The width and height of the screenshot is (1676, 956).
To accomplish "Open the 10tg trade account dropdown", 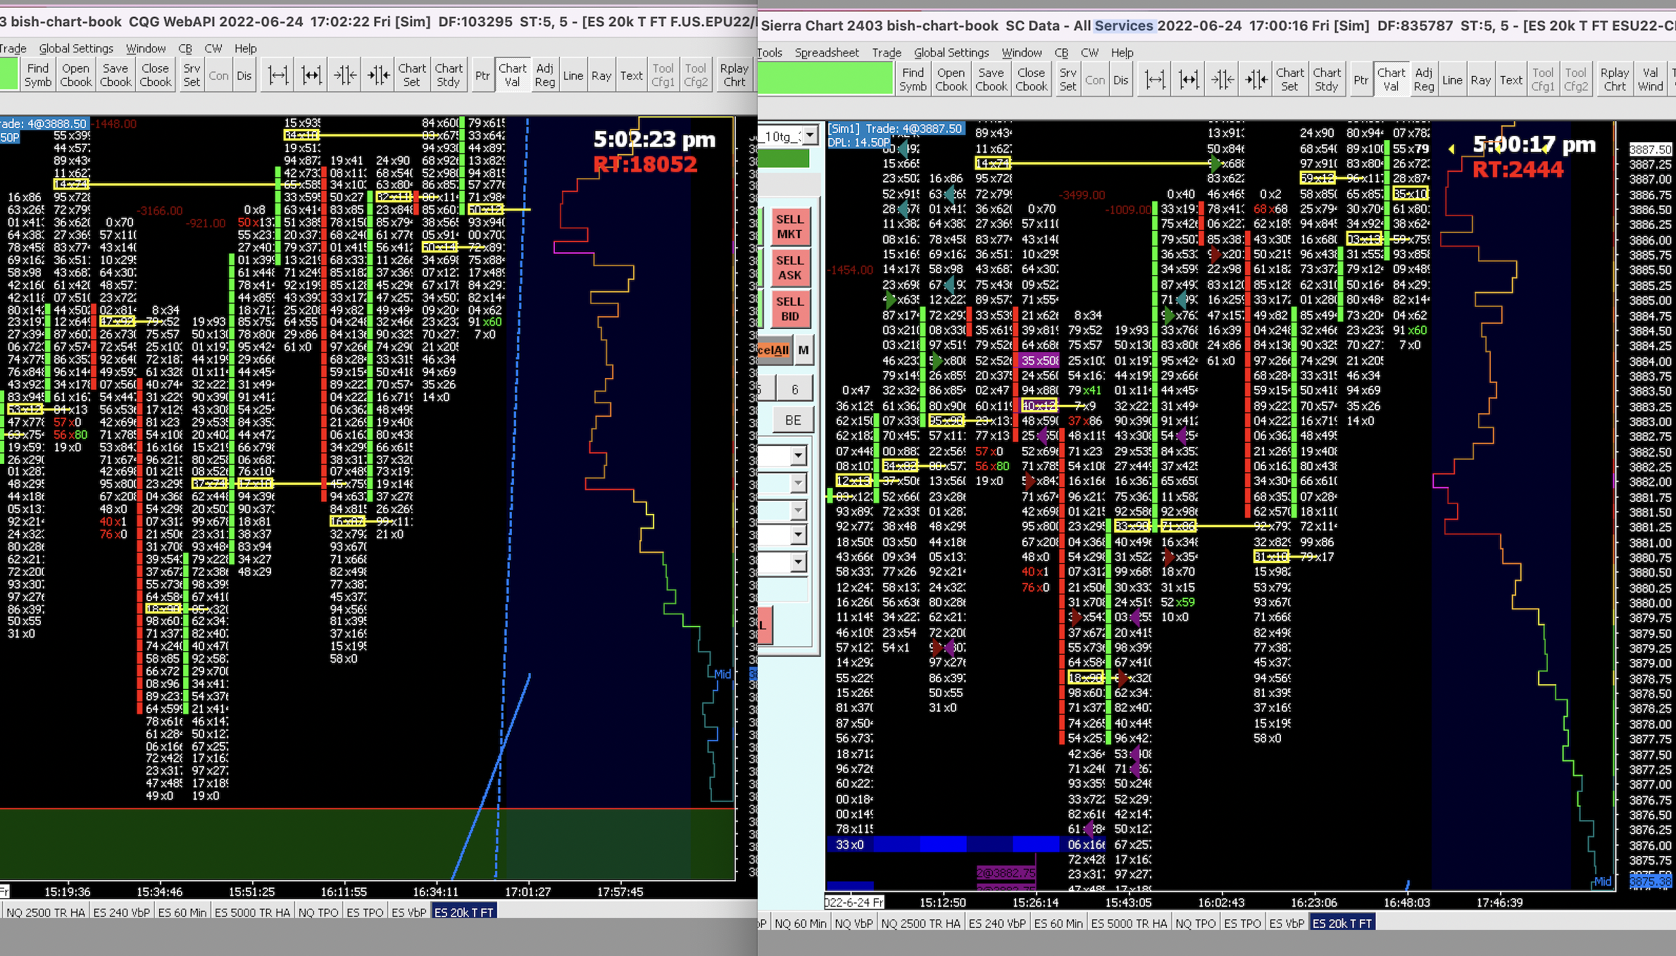I will [x=810, y=135].
